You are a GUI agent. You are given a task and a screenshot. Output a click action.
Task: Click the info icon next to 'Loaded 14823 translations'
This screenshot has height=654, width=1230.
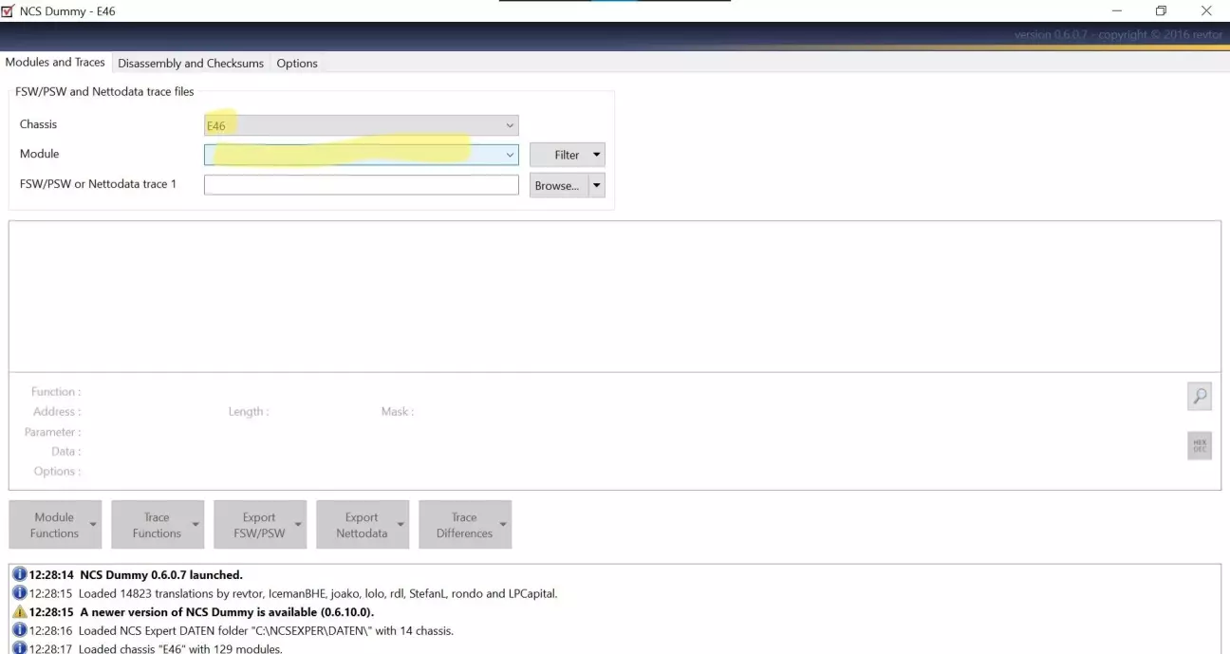click(19, 593)
